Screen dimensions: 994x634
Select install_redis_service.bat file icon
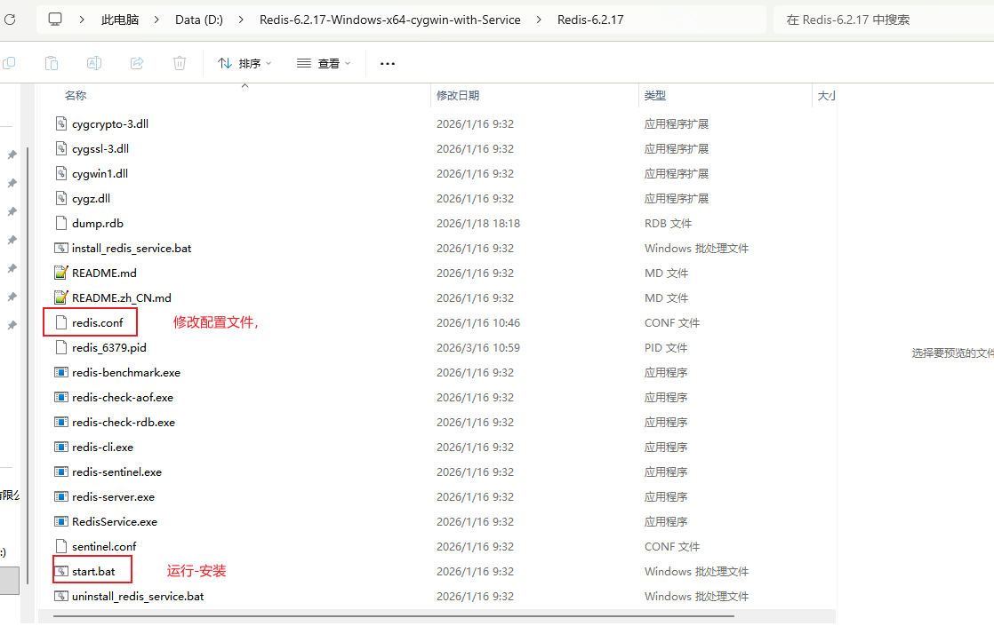click(x=60, y=248)
